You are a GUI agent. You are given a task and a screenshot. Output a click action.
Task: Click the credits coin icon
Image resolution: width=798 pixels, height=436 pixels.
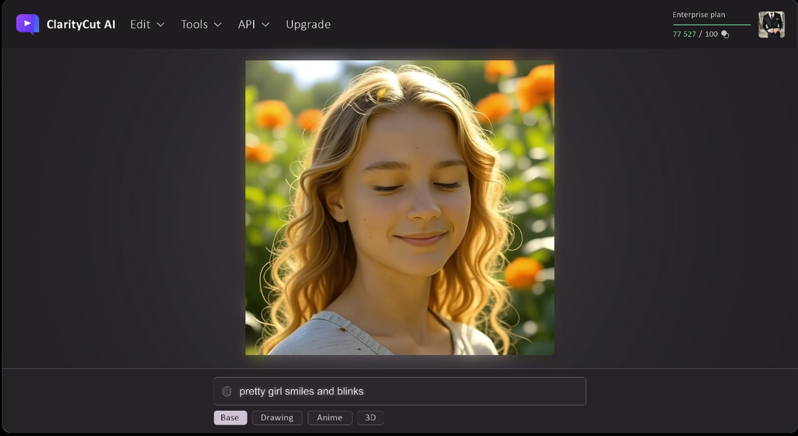point(725,34)
